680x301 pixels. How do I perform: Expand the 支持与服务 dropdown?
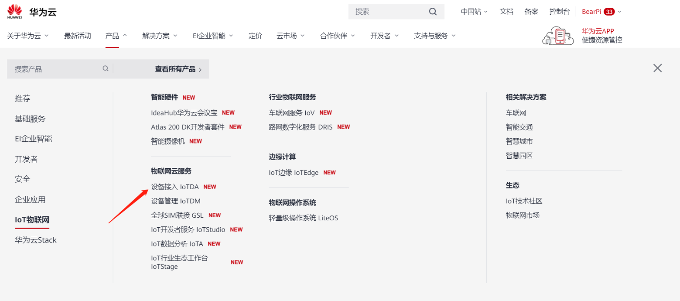click(435, 36)
